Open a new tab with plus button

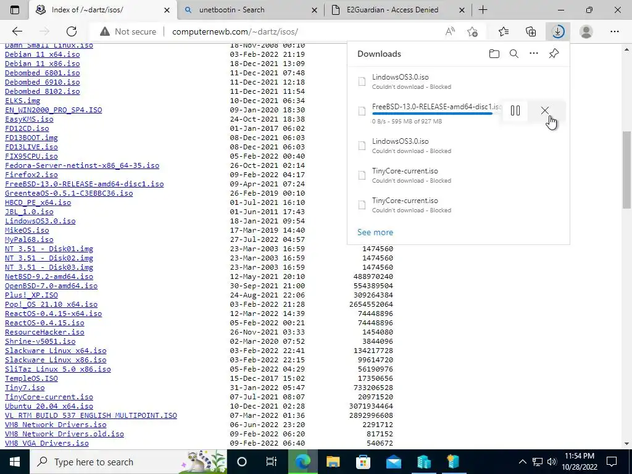(483, 10)
